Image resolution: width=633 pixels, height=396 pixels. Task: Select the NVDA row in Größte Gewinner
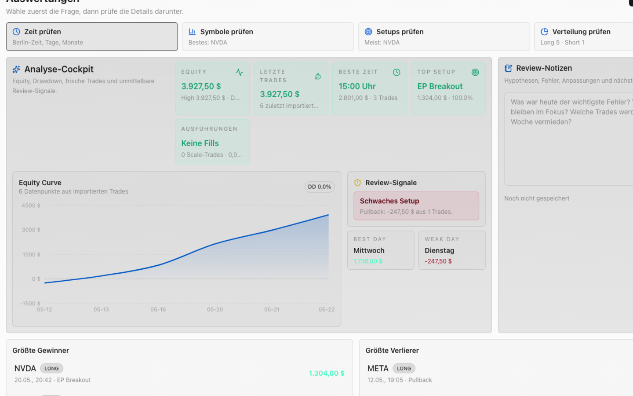pos(179,374)
